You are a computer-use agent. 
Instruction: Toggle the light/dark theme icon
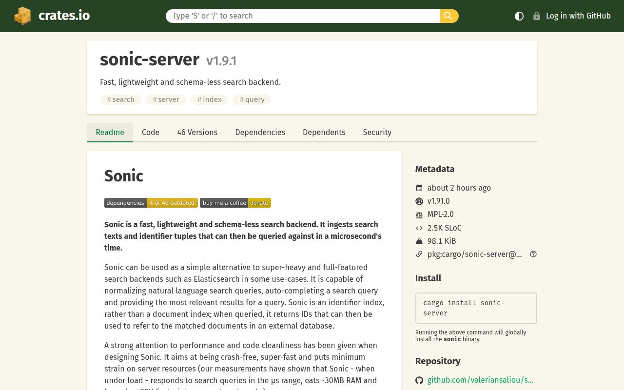519,16
